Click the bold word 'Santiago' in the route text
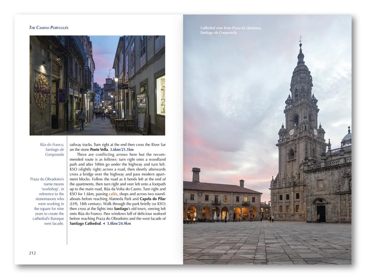Viewport: 366px width, 279px height. point(121,209)
